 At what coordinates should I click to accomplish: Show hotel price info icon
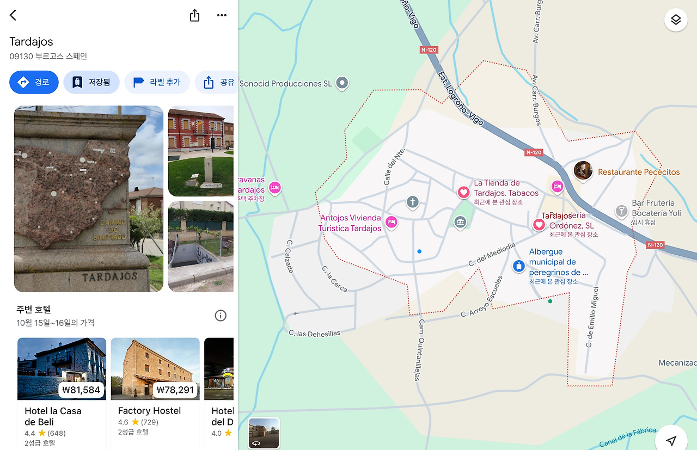click(x=221, y=316)
